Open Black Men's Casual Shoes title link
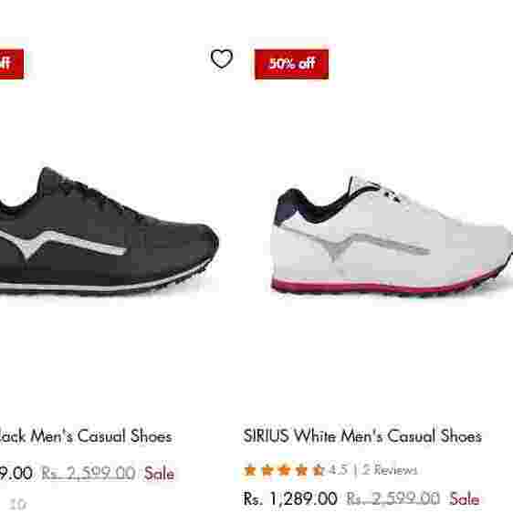The width and height of the screenshot is (513, 513). point(86,435)
